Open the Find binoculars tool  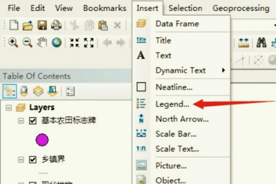tap(261, 42)
